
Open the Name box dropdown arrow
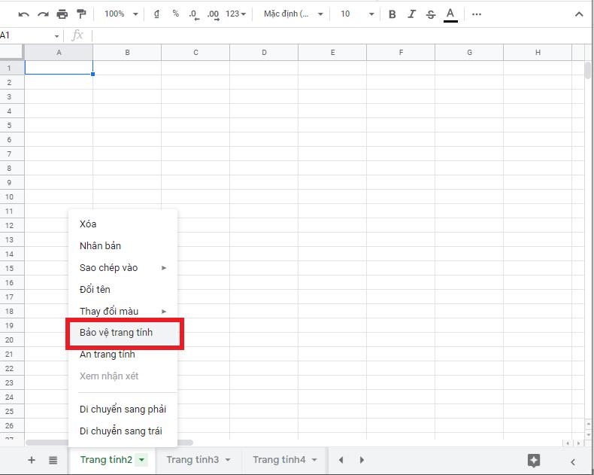(x=56, y=36)
